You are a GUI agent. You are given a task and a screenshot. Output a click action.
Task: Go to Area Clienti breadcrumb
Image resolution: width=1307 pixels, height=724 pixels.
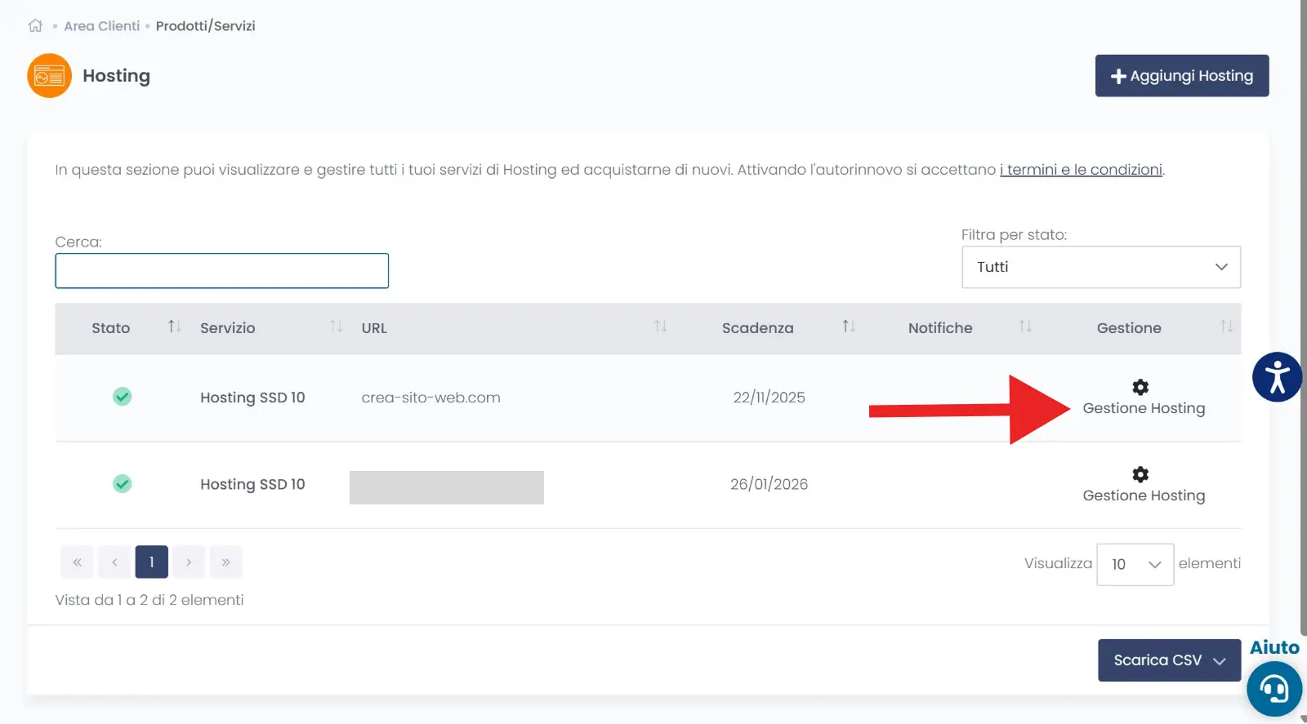click(102, 26)
